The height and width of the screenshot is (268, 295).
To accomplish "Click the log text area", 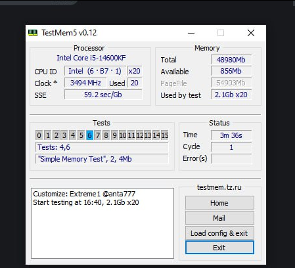I will click(102, 223).
